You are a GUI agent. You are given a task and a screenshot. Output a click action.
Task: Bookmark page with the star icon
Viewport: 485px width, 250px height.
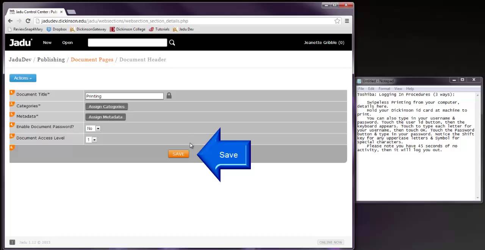coord(337,21)
